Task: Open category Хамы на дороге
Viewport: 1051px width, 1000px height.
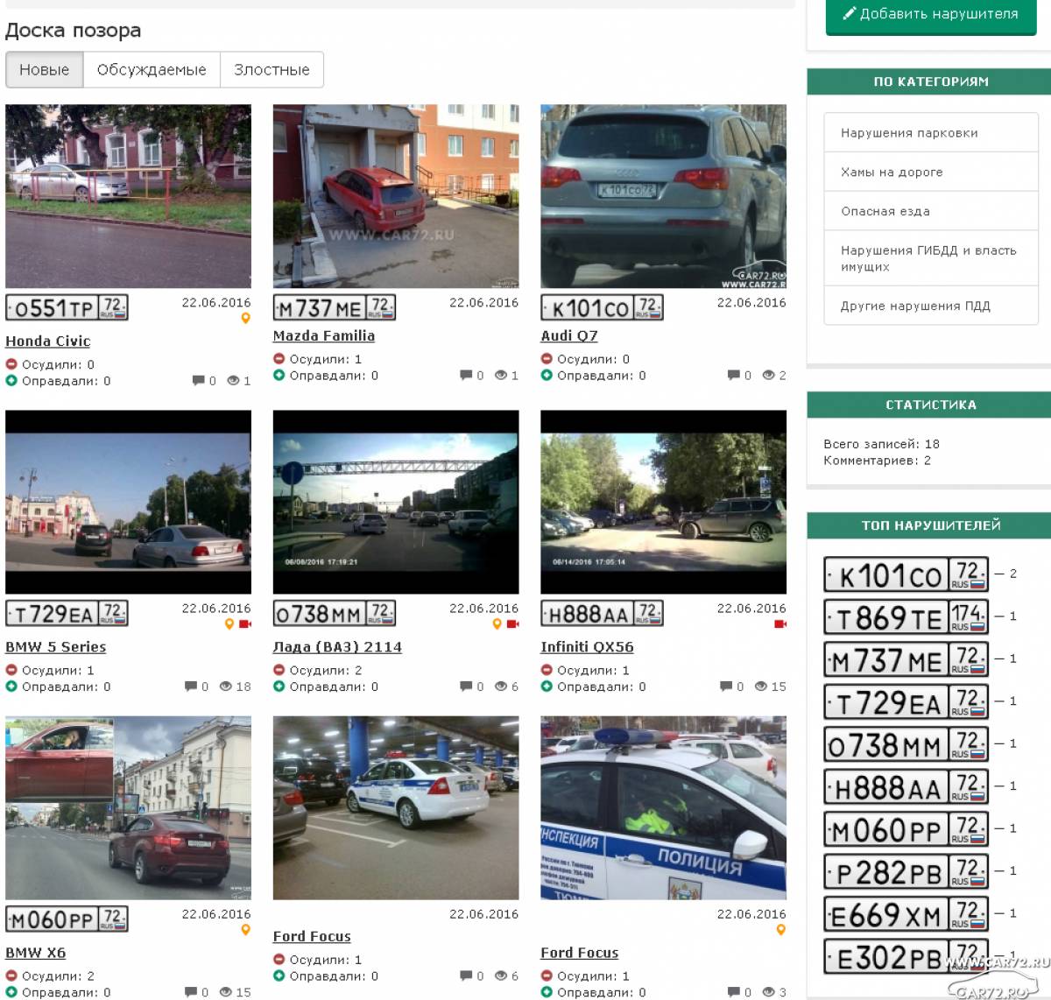Action: 931,173
